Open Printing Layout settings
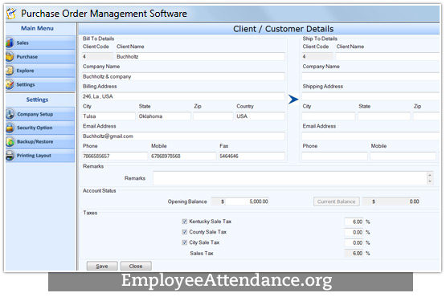Image resolution: width=446 pixels, height=297 pixels. point(40,156)
